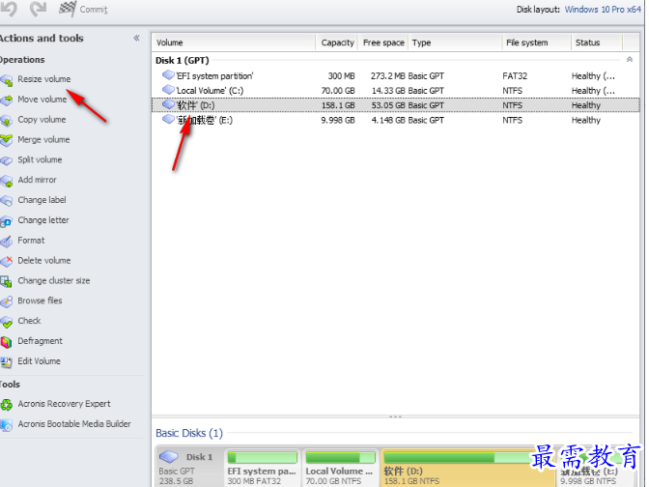The height and width of the screenshot is (487, 649).
Task: Click the Merge volume link text
Action: [x=43, y=139]
